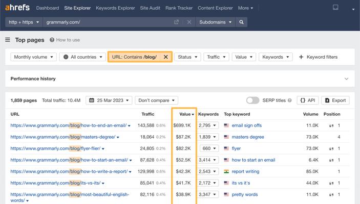Click the quote icon in pretty words row

(331, 195)
